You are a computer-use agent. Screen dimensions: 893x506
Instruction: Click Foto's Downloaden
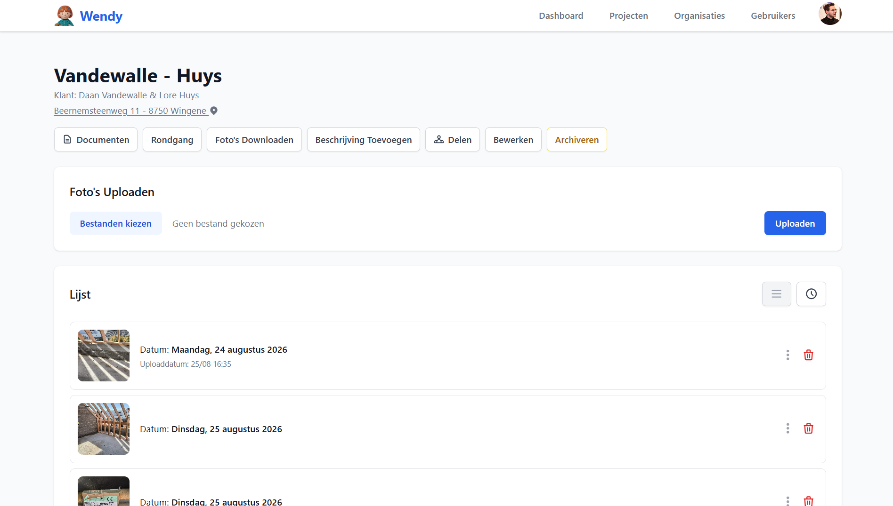[254, 140]
